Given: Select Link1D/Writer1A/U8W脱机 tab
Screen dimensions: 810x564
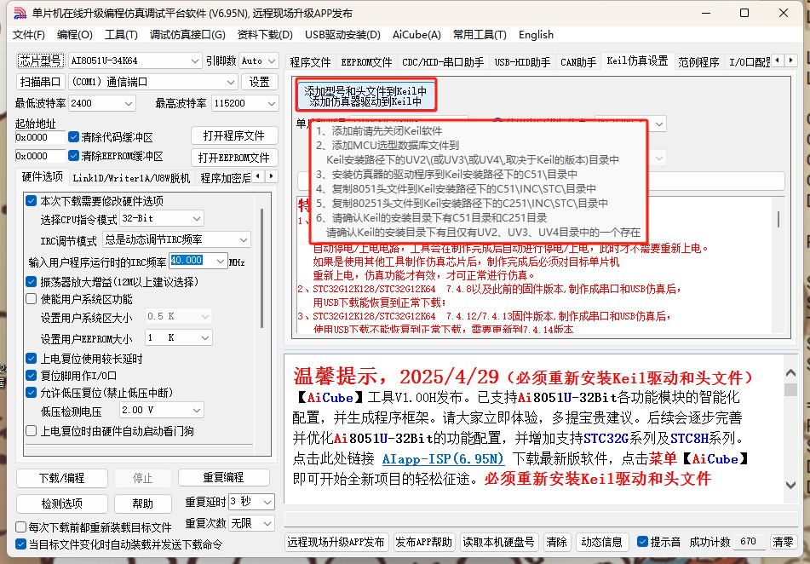Looking at the screenshot, I should click(131, 178).
